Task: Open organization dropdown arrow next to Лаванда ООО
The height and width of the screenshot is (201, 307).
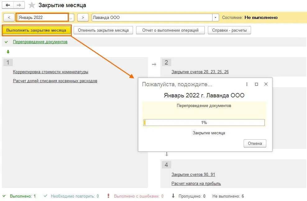Action: pyautogui.click(x=215, y=17)
